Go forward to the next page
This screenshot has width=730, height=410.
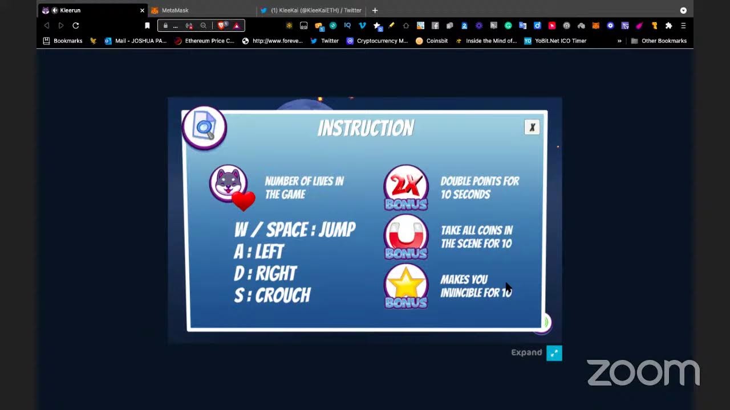61,26
